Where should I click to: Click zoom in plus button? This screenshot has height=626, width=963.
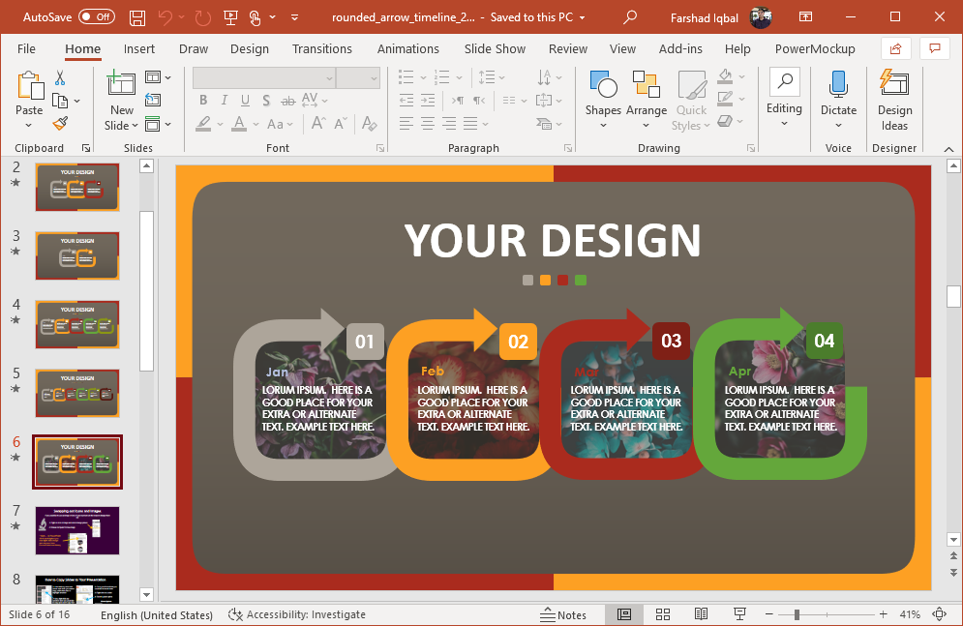coord(883,614)
